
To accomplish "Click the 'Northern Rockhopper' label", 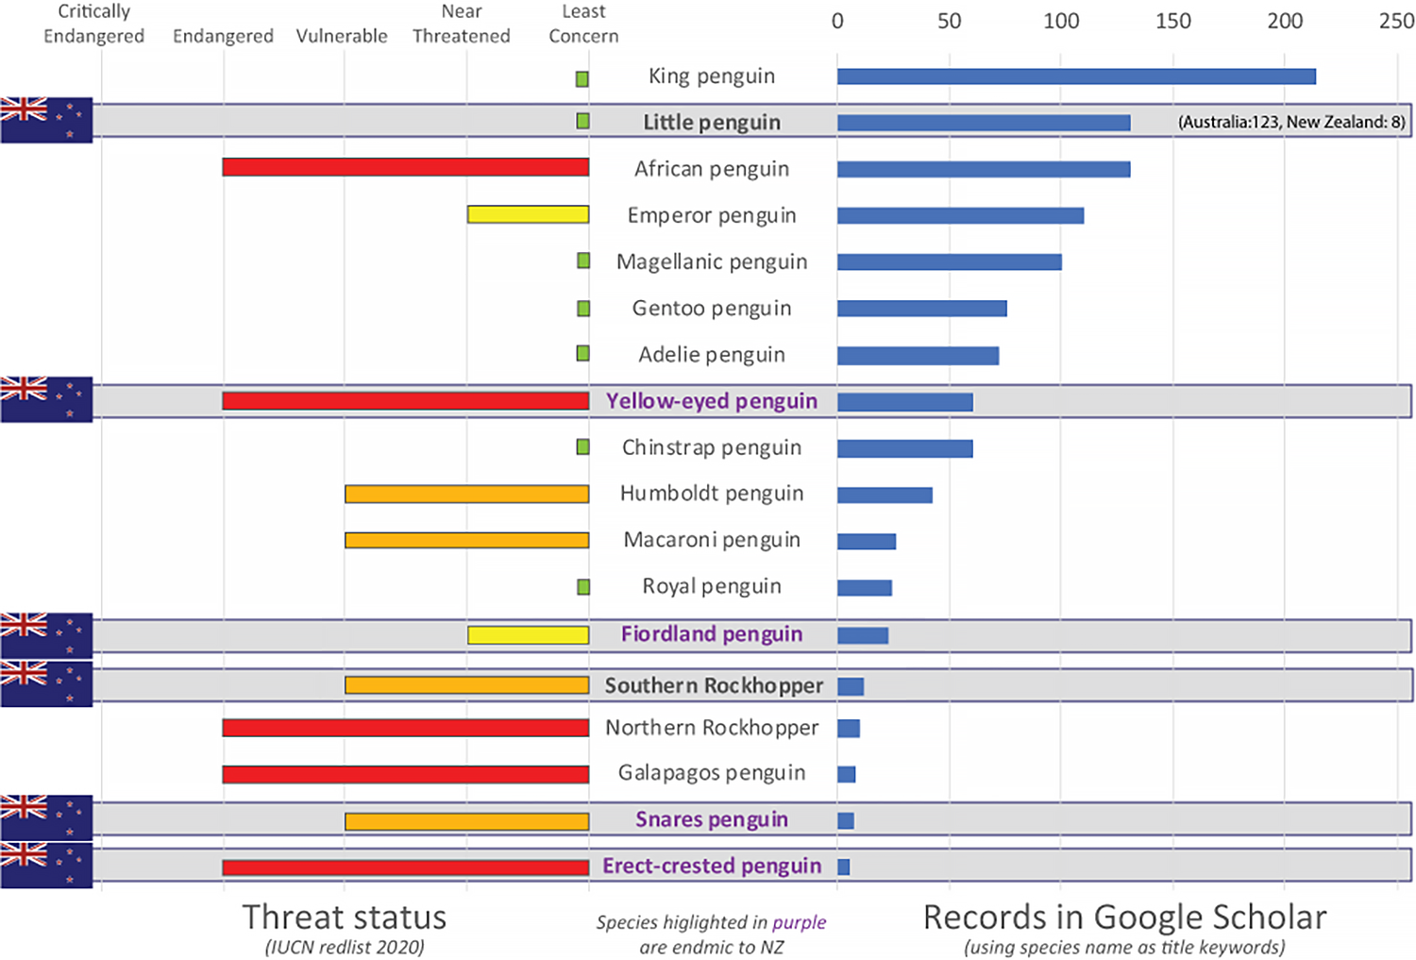I will point(713,728).
